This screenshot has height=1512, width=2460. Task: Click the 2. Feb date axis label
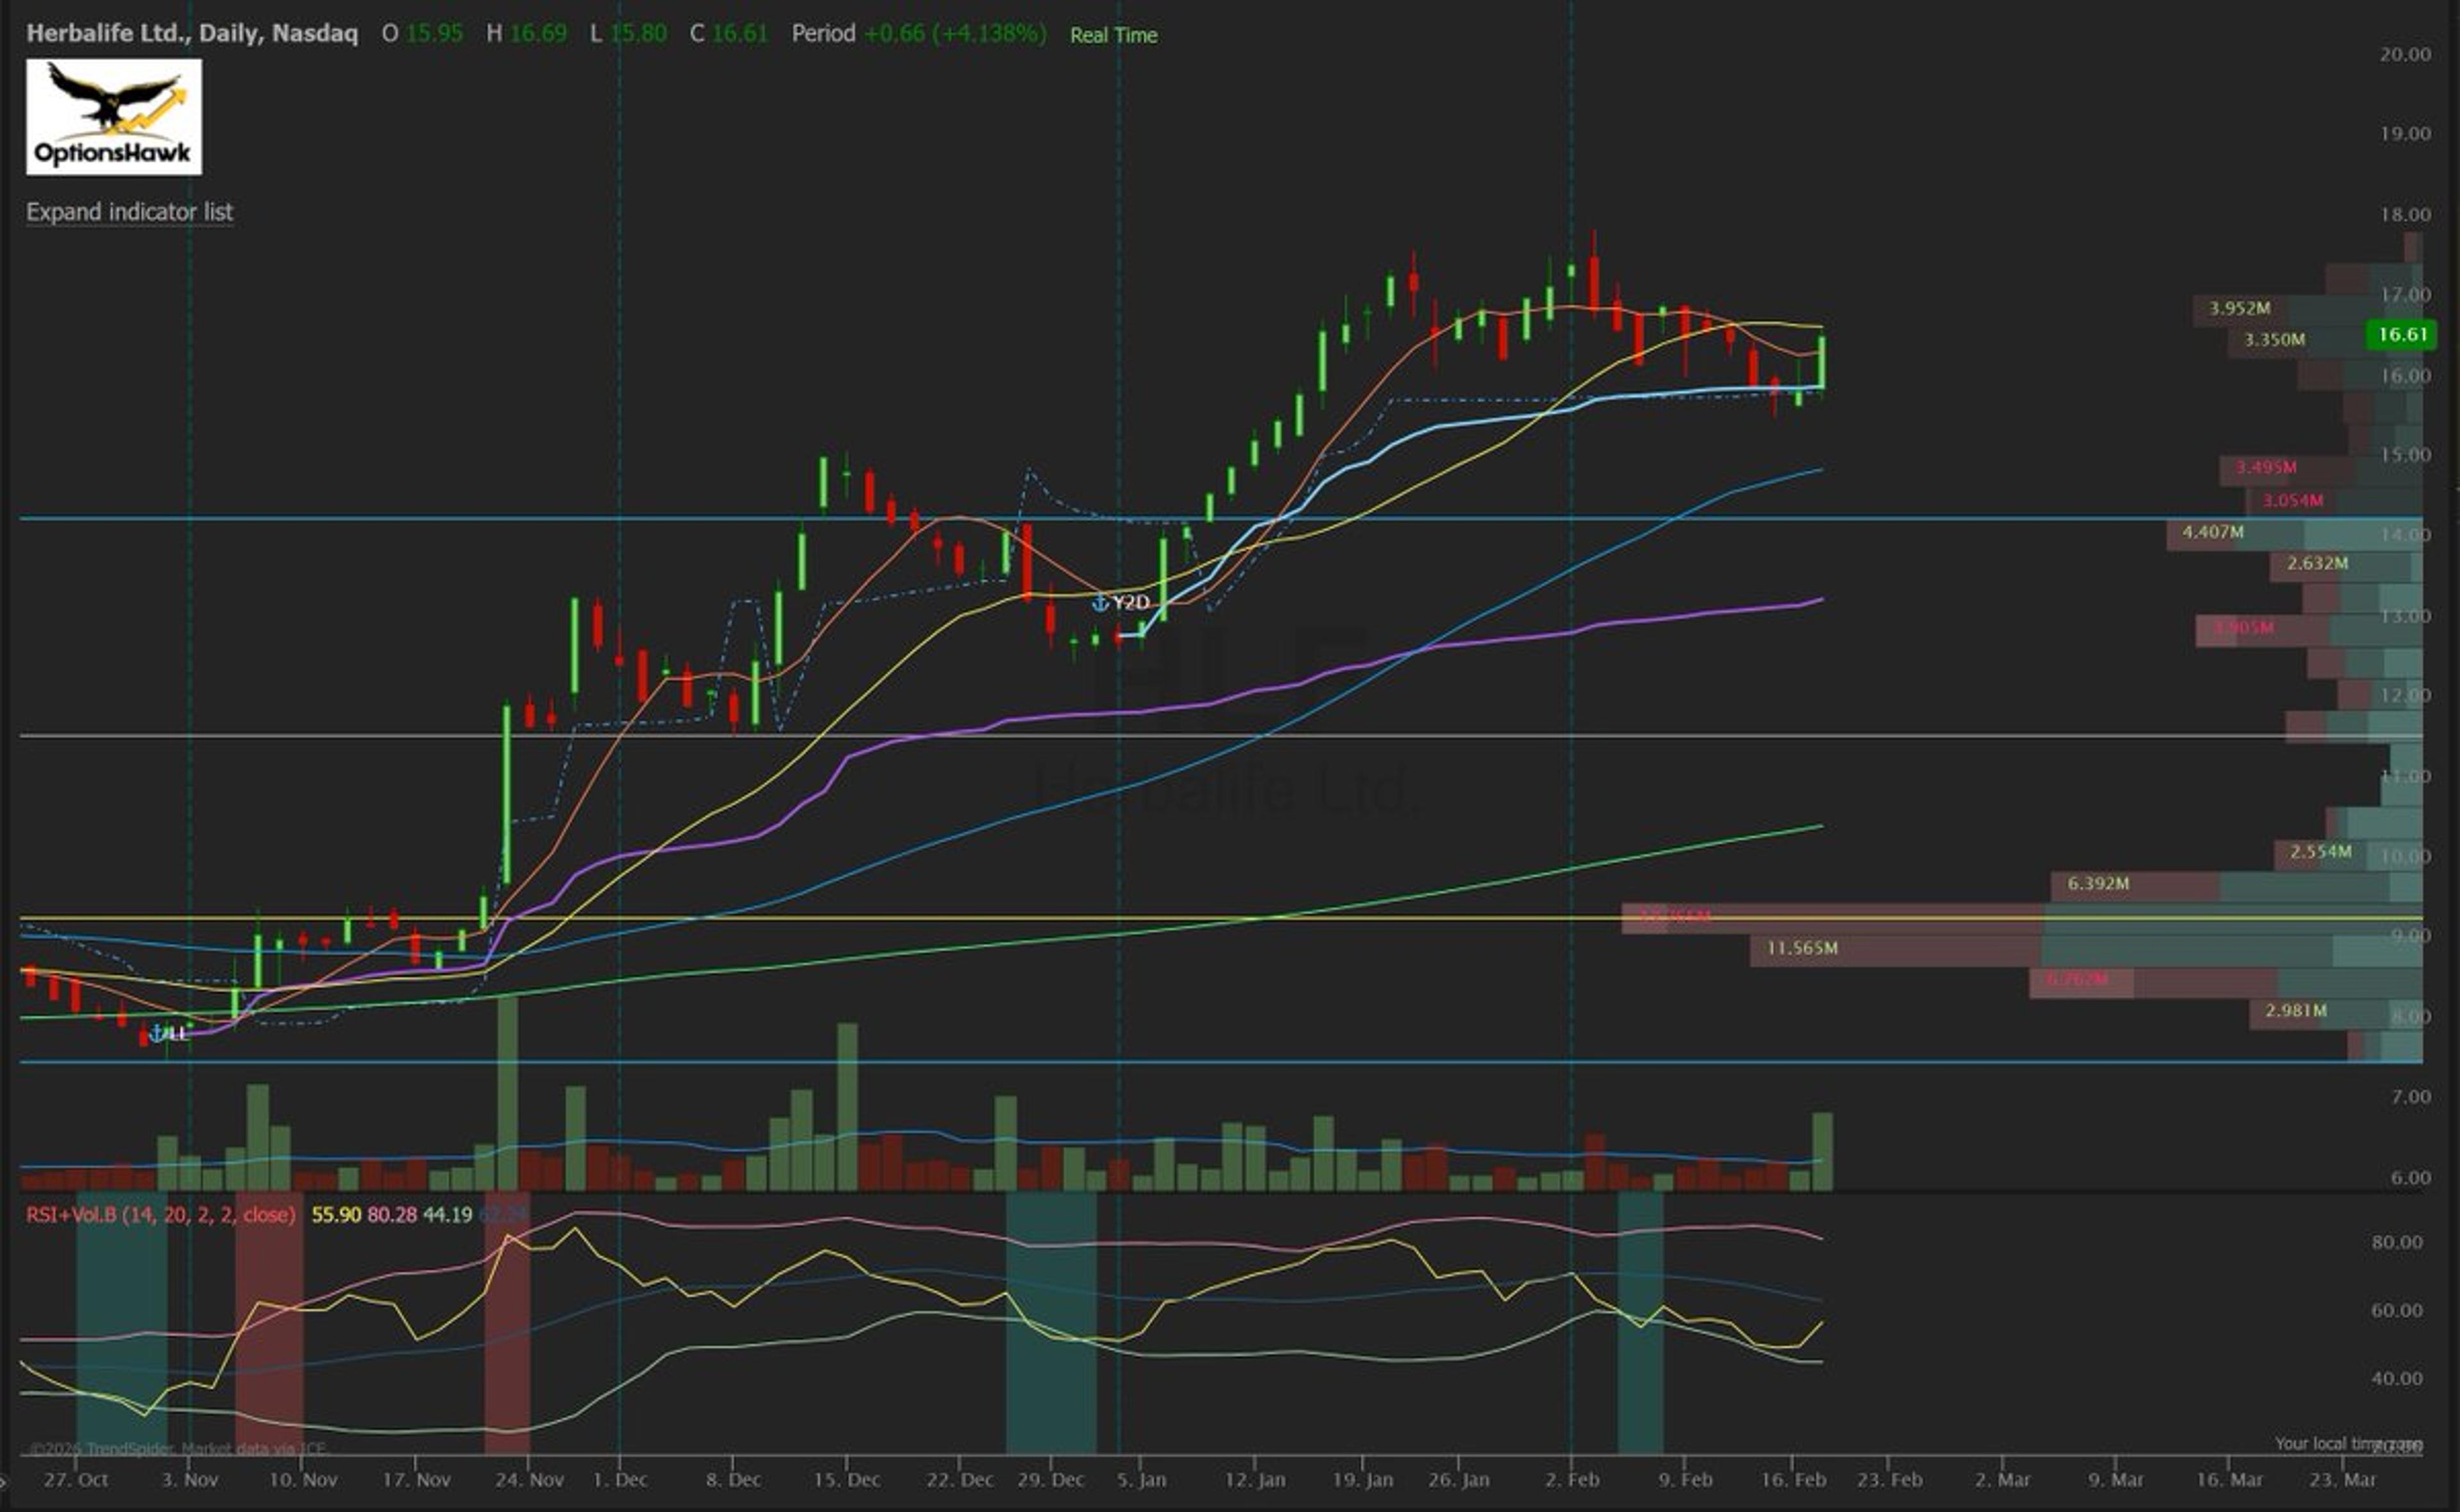coord(1571,1479)
